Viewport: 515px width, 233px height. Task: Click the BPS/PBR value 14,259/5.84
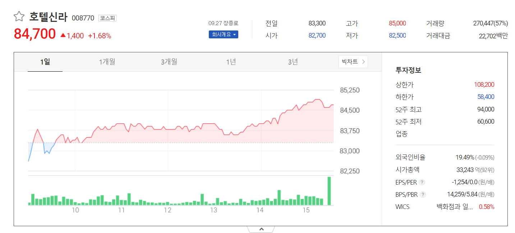coord(462,195)
